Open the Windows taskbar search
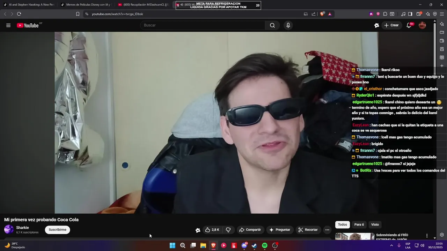The width and height of the screenshot is (447, 251). coord(183,245)
